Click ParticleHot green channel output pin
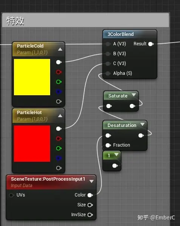This screenshot has width=180, height=226. 58,148
